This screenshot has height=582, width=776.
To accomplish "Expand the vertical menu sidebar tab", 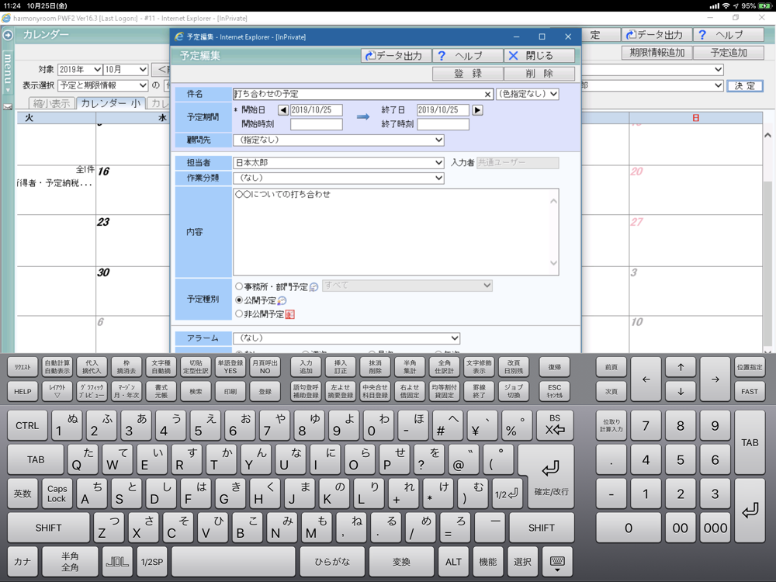I will [8, 71].
